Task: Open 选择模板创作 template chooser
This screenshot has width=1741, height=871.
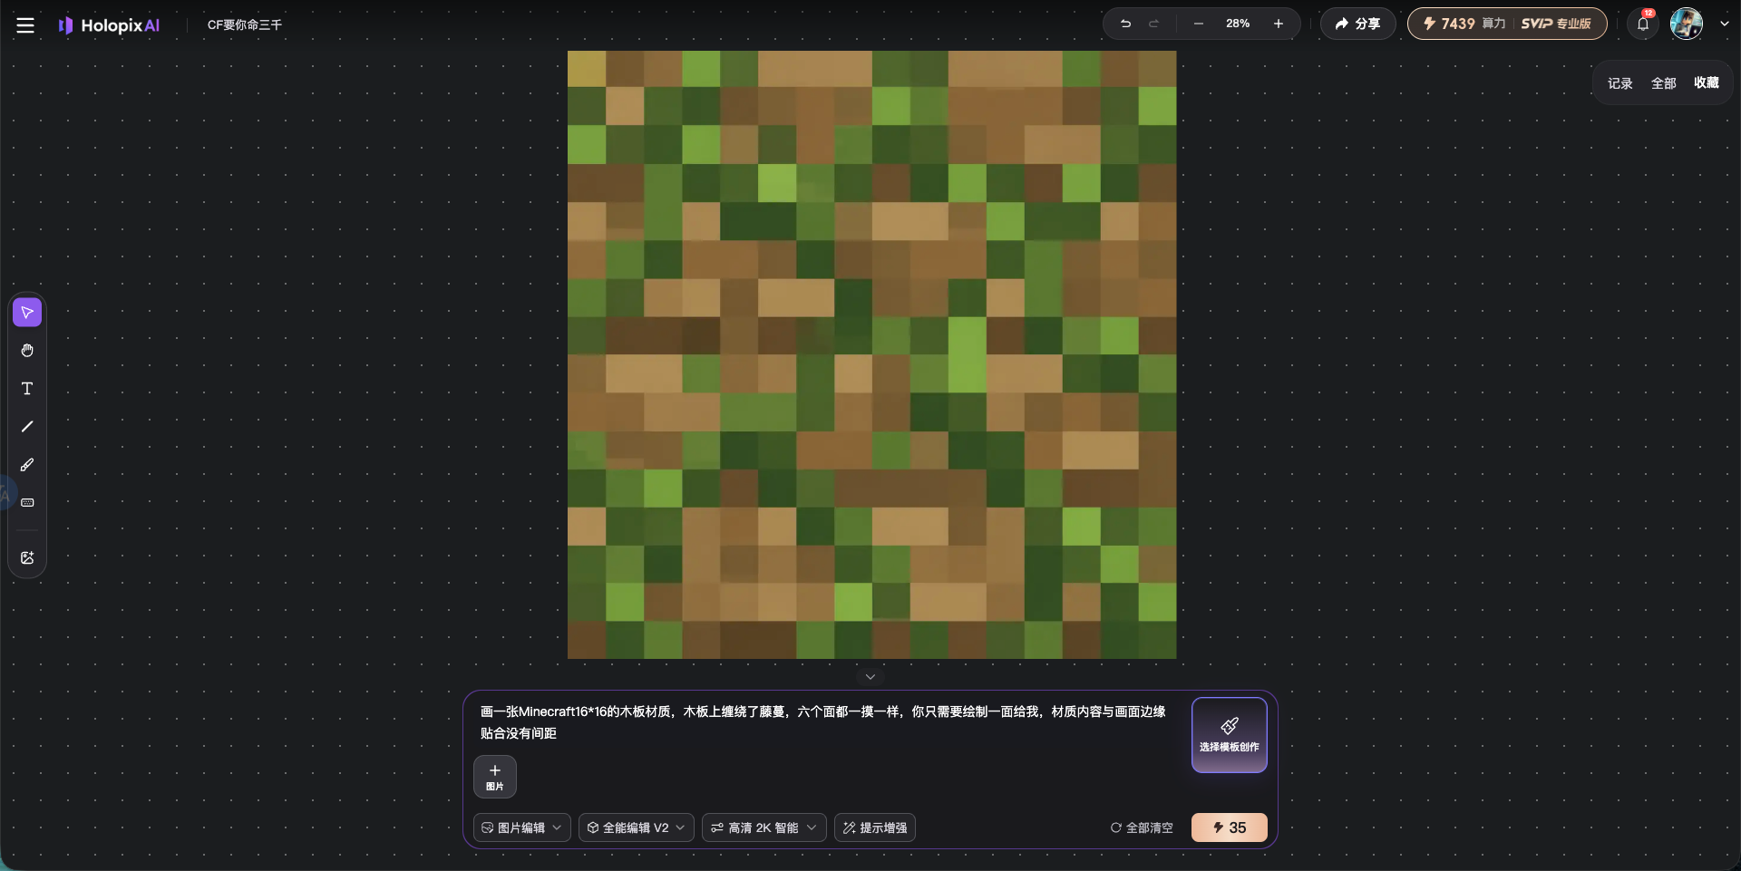Action: (1230, 735)
